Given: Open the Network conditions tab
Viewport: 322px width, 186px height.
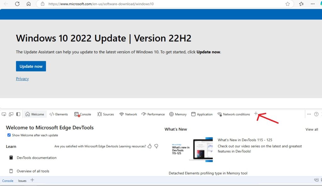Looking at the screenshot, I should [234, 114].
